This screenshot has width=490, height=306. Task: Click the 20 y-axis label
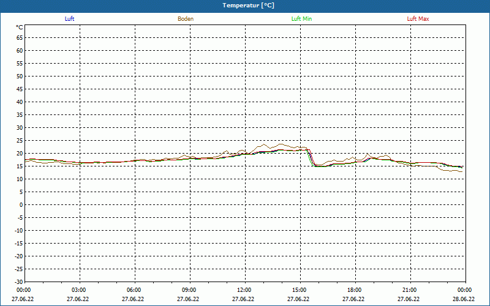coord(20,154)
